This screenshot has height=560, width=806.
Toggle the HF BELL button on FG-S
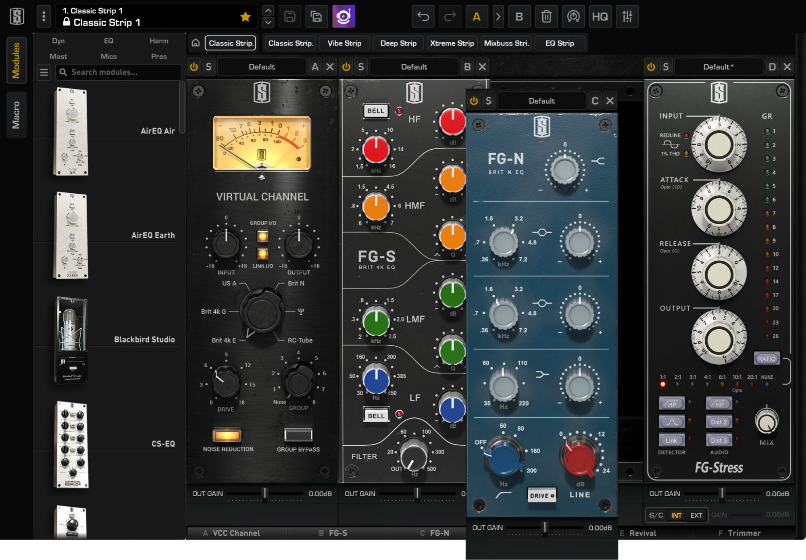pyautogui.click(x=376, y=111)
